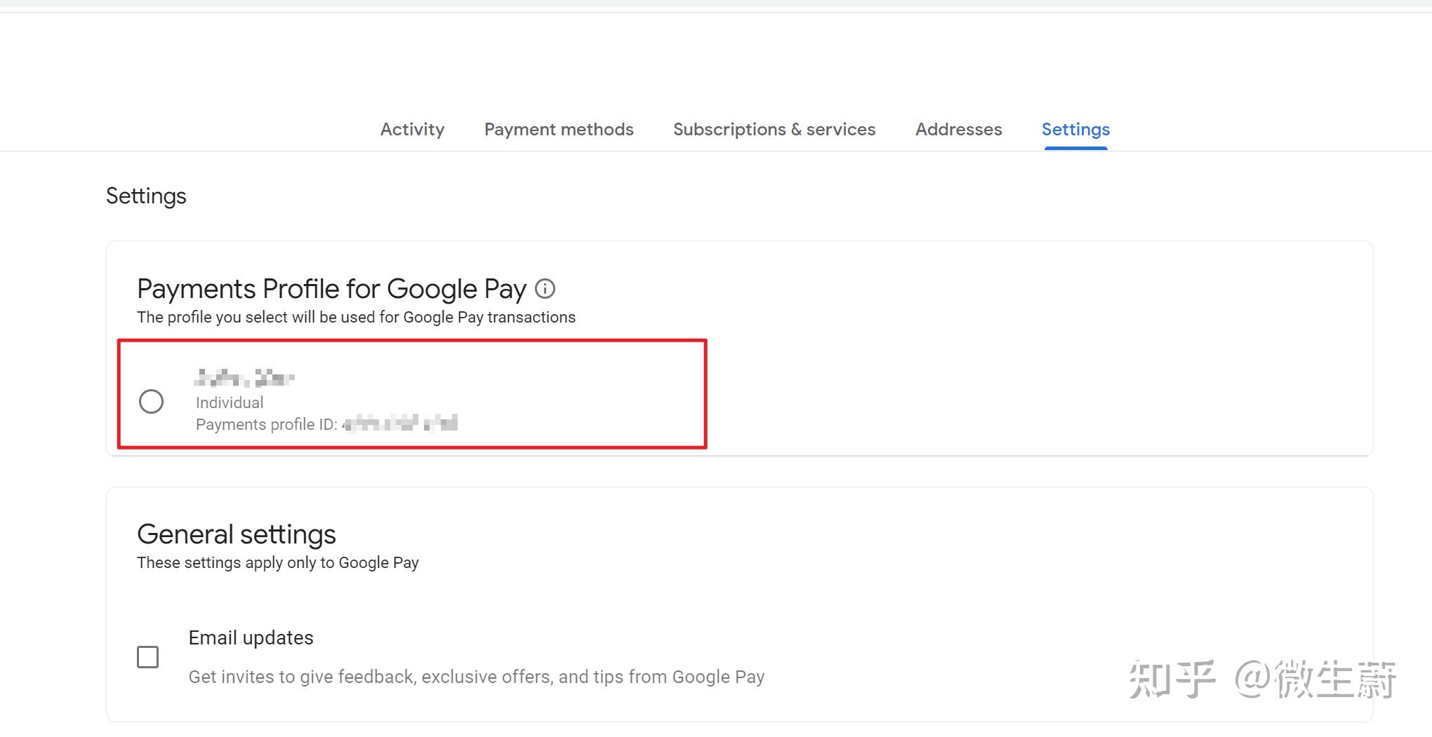Enable the Email updates checkbox
Viewport: 1432px width, 737px height.
tap(147, 657)
